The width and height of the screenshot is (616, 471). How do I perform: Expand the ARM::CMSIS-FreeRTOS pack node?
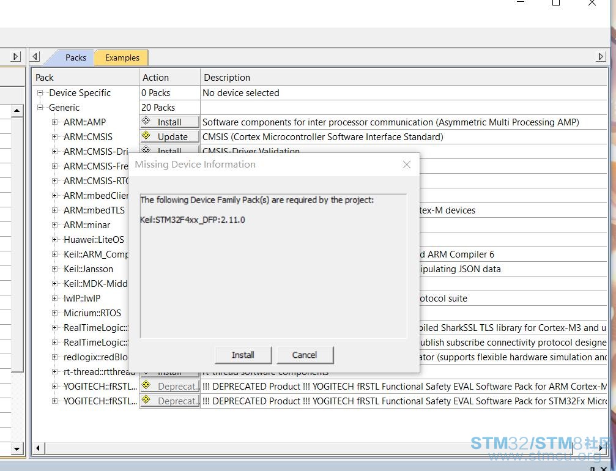[54, 166]
